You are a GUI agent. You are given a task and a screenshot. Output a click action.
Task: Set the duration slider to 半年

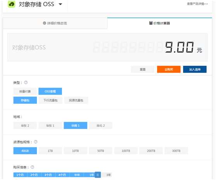[77, 175]
